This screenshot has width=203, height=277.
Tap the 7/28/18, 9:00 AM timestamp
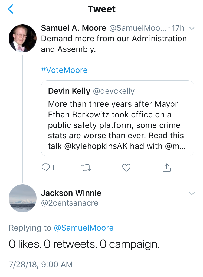41,265
